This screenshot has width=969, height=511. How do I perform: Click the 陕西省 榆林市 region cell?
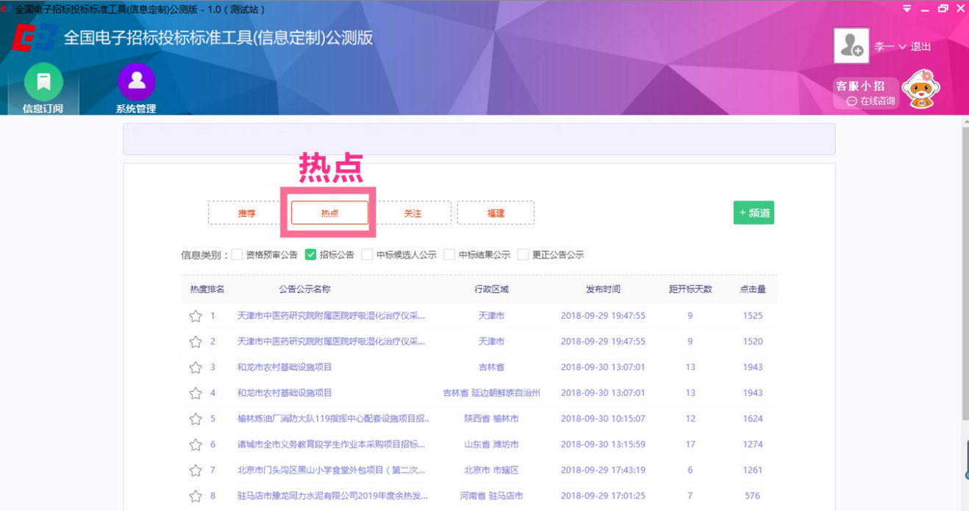coord(491,418)
